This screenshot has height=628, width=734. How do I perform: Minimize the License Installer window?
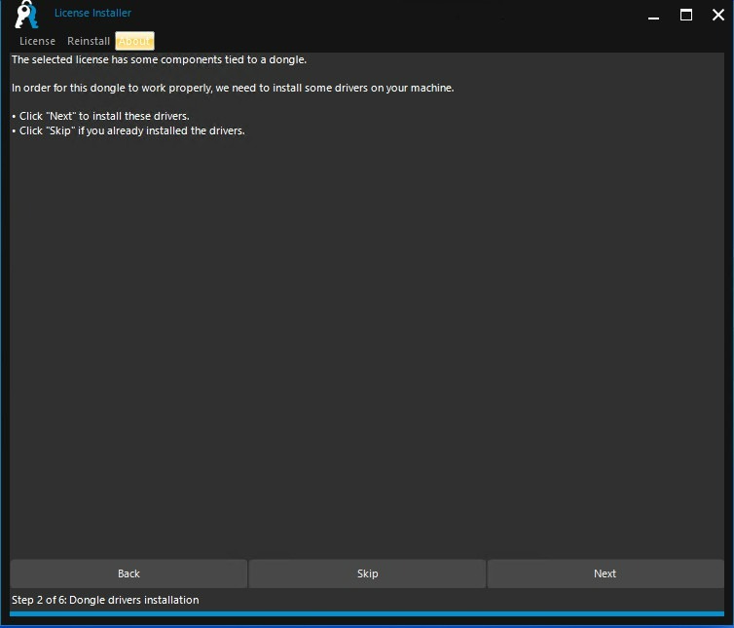click(x=651, y=15)
